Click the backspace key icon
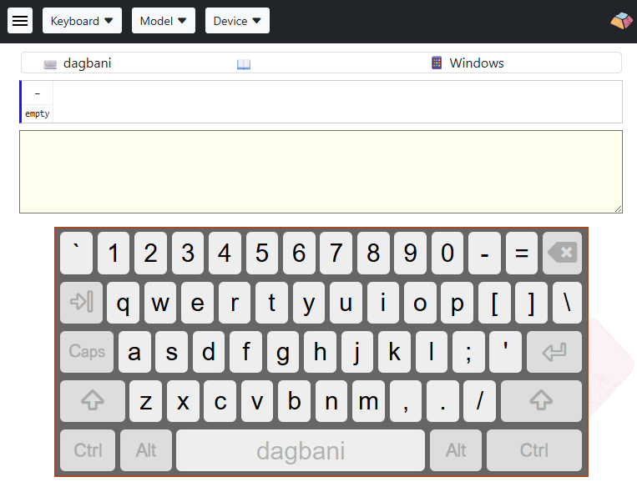 point(562,253)
